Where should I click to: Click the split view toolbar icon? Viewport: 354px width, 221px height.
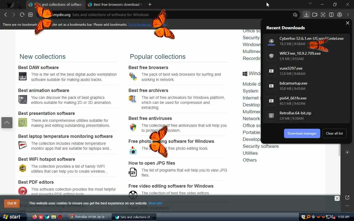tap(331, 15)
